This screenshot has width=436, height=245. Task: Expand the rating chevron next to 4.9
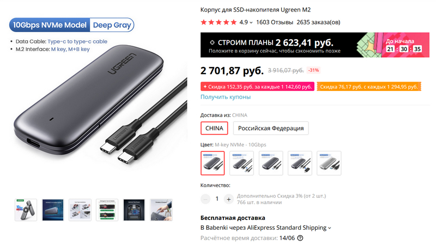[x=252, y=23]
